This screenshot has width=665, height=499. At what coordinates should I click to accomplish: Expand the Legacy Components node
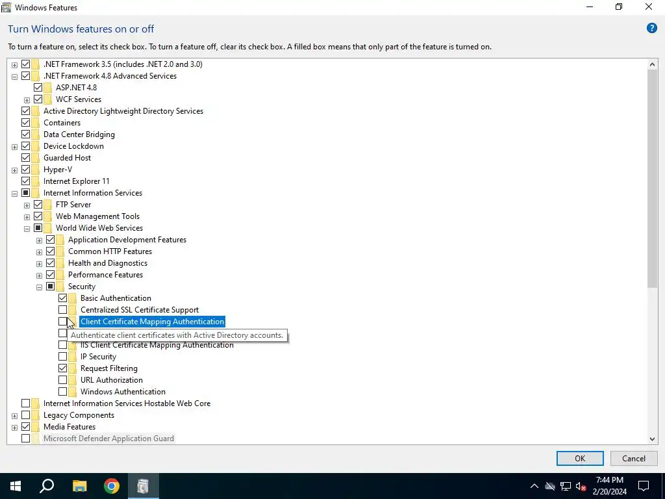14,416
